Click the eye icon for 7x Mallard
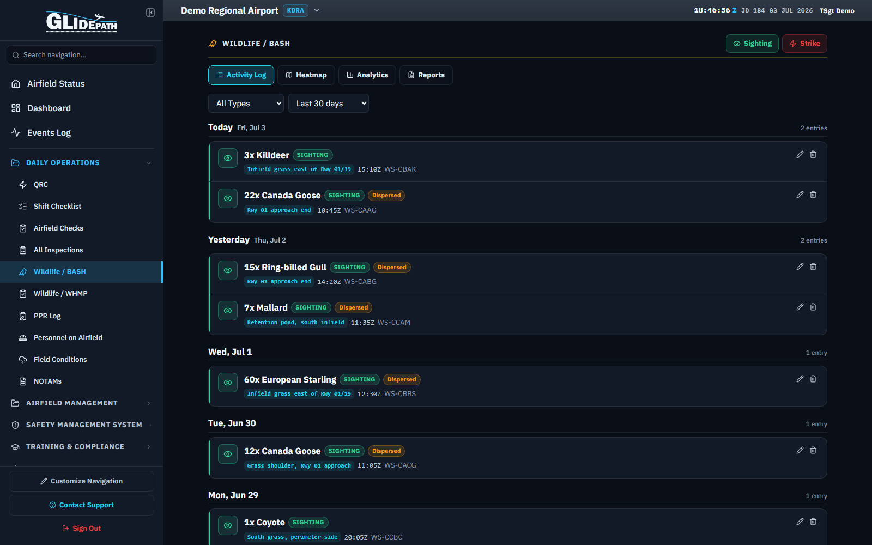 [x=228, y=311]
